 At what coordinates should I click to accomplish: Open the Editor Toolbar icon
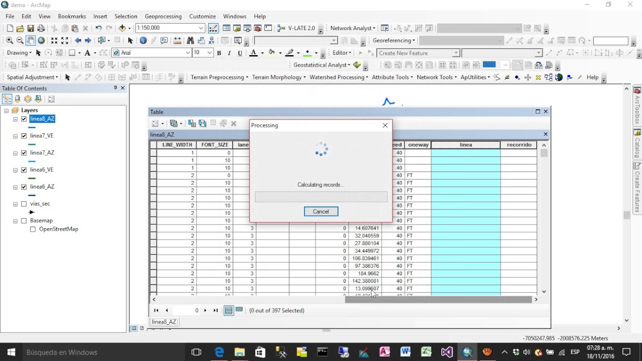click(x=213, y=29)
